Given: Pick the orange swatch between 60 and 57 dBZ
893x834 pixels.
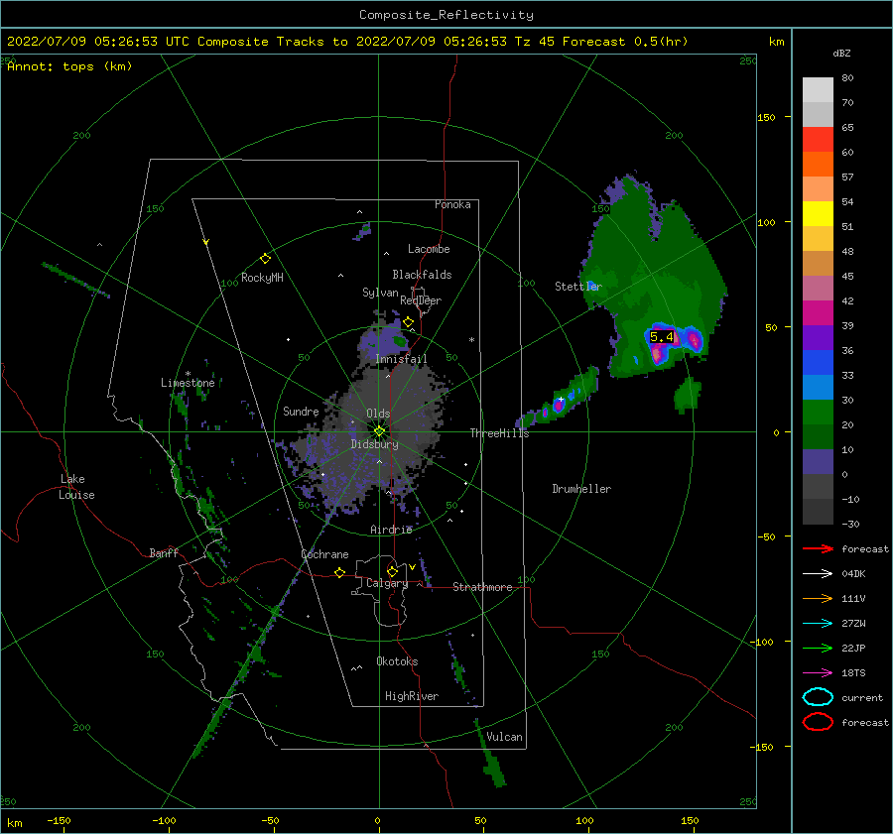Looking at the screenshot, I should coord(818,165).
